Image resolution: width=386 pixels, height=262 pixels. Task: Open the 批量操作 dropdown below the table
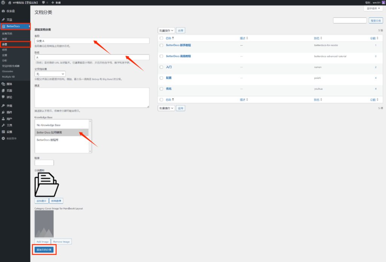point(166,108)
